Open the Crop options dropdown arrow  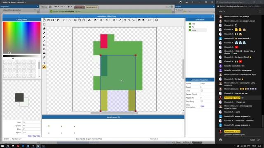click(117, 20)
